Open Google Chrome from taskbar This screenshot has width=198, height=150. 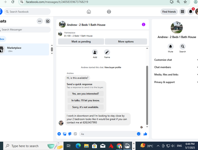[x=119, y=146]
